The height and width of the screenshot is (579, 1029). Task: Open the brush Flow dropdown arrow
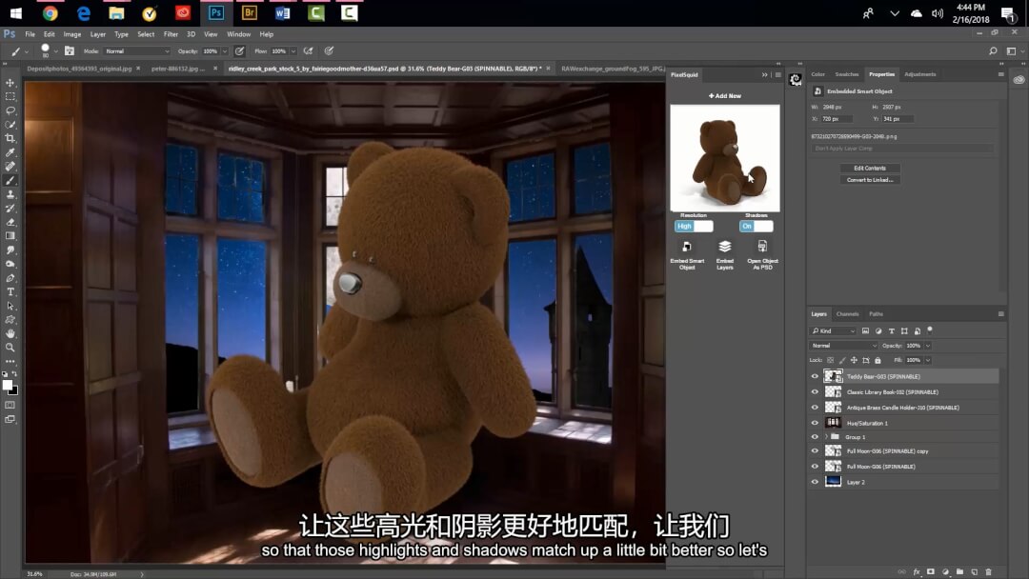293,51
